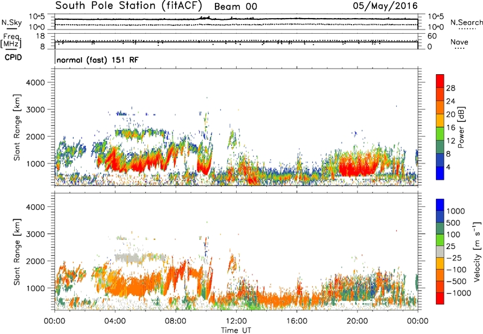The image size is (483, 334).
Task: Select the Beam 00 label
Action: [x=235, y=7]
